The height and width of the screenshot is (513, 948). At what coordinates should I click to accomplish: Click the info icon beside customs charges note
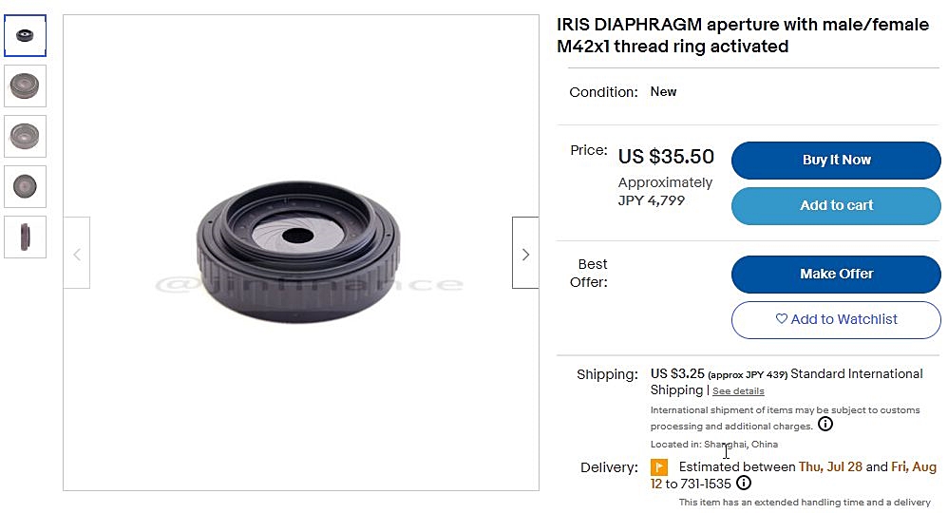coord(825,424)
